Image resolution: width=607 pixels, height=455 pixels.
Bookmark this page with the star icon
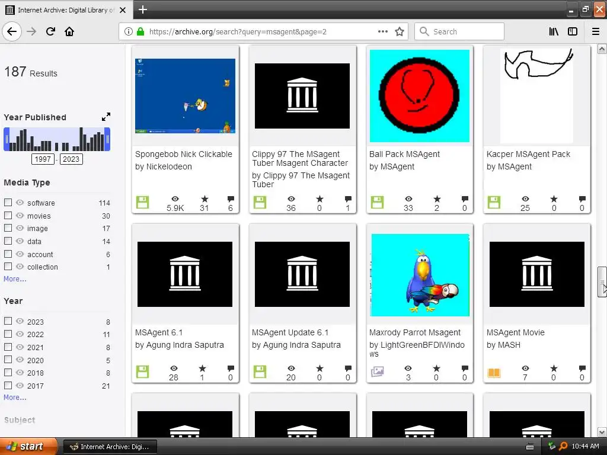(x=400, y=32)
